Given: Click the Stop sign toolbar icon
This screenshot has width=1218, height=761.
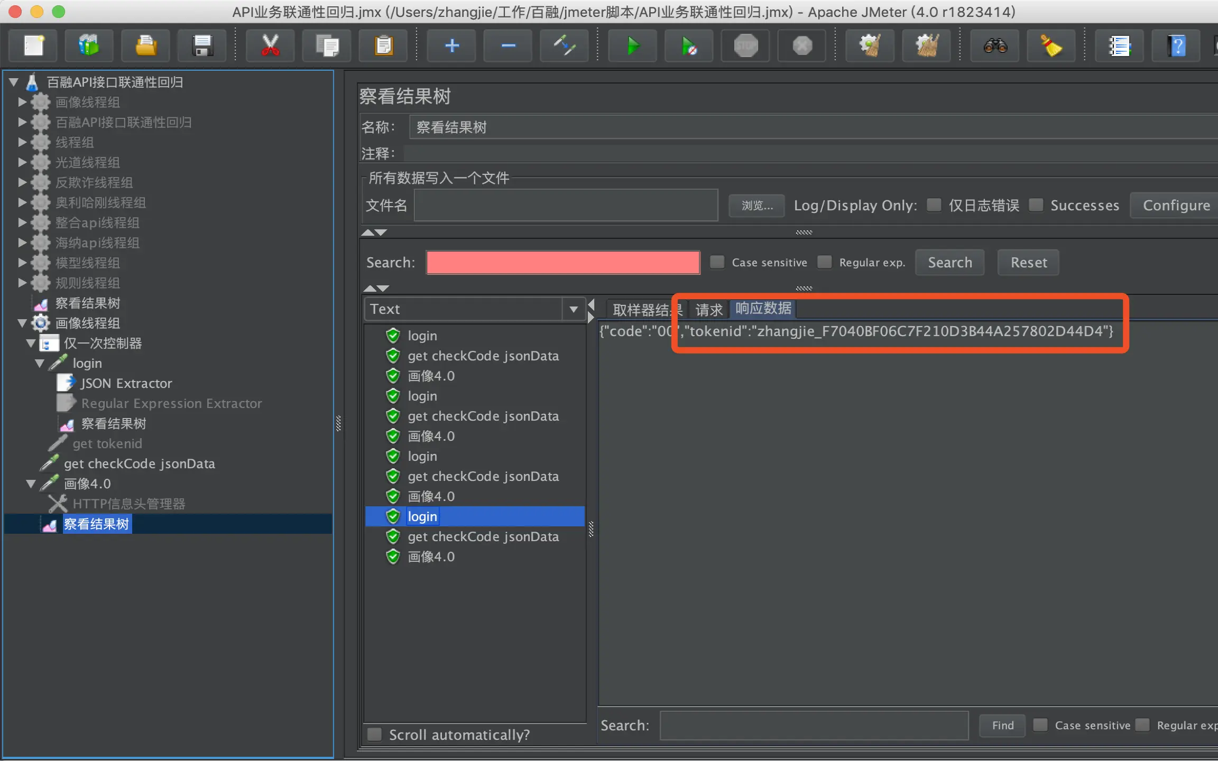Looking at the screenshot, I should click(745, 46).
